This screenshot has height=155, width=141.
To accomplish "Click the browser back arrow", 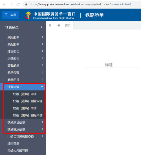I will click(x=5, y=4).
